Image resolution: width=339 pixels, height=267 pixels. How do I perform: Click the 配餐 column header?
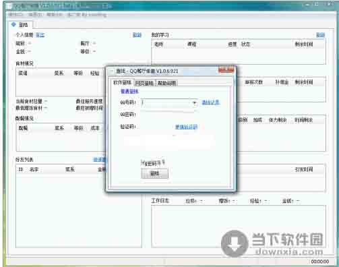click(23, 128)
